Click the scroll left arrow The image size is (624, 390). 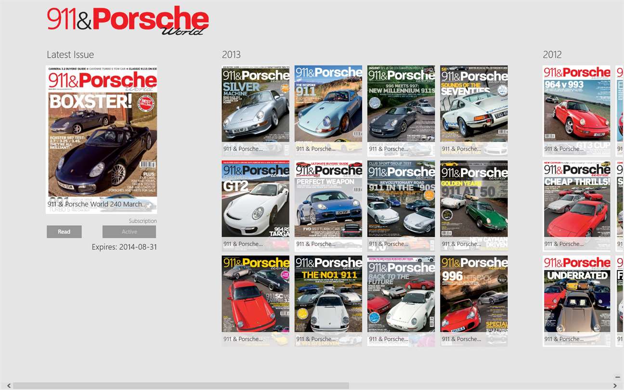9,386
